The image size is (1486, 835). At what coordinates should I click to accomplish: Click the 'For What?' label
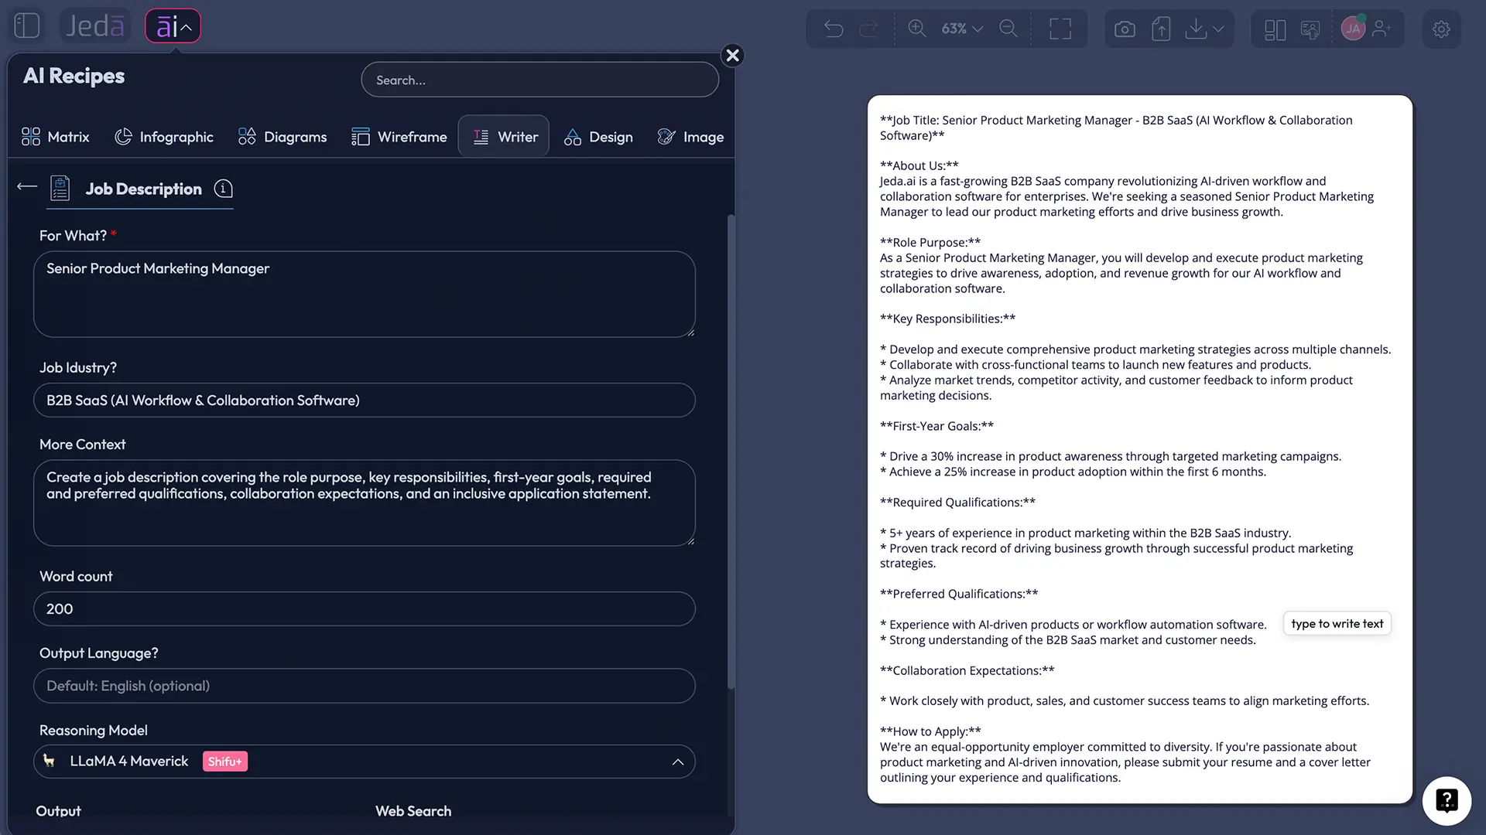[x=73, y=236]
